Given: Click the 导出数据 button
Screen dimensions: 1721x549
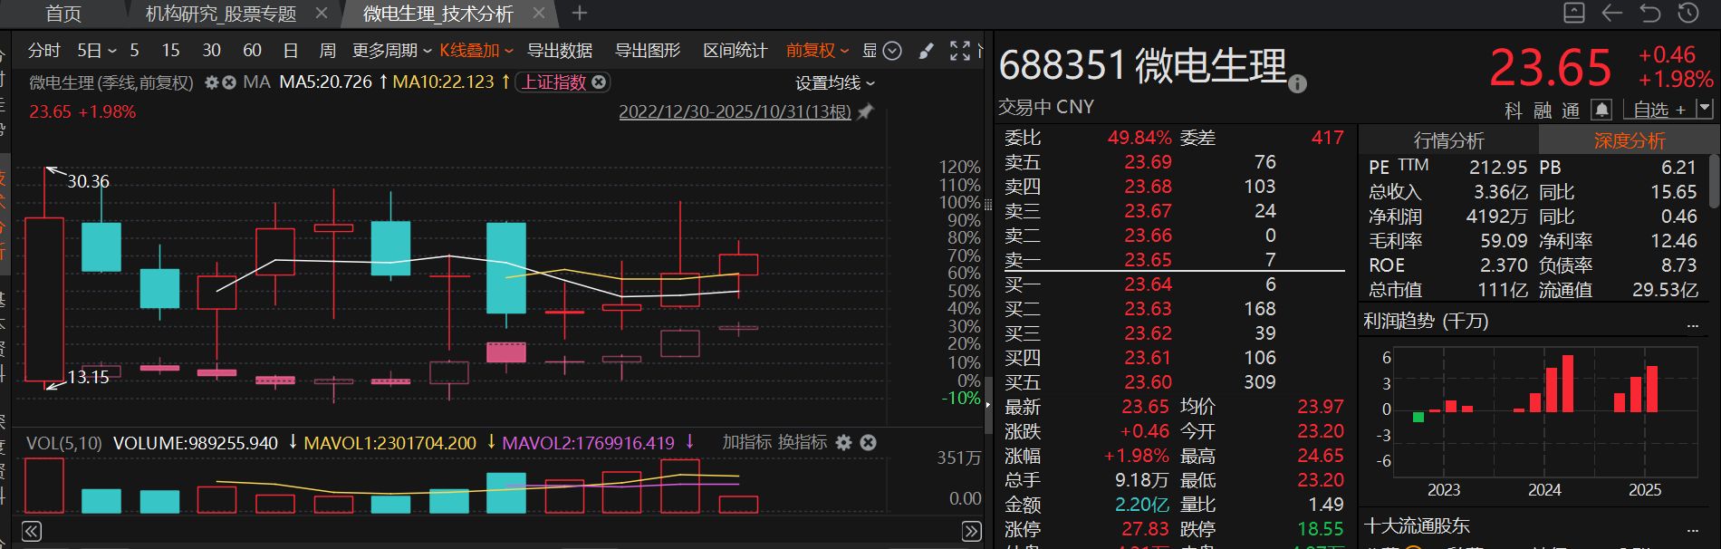Looking at the screenshot, I should [x=560, y=51].
